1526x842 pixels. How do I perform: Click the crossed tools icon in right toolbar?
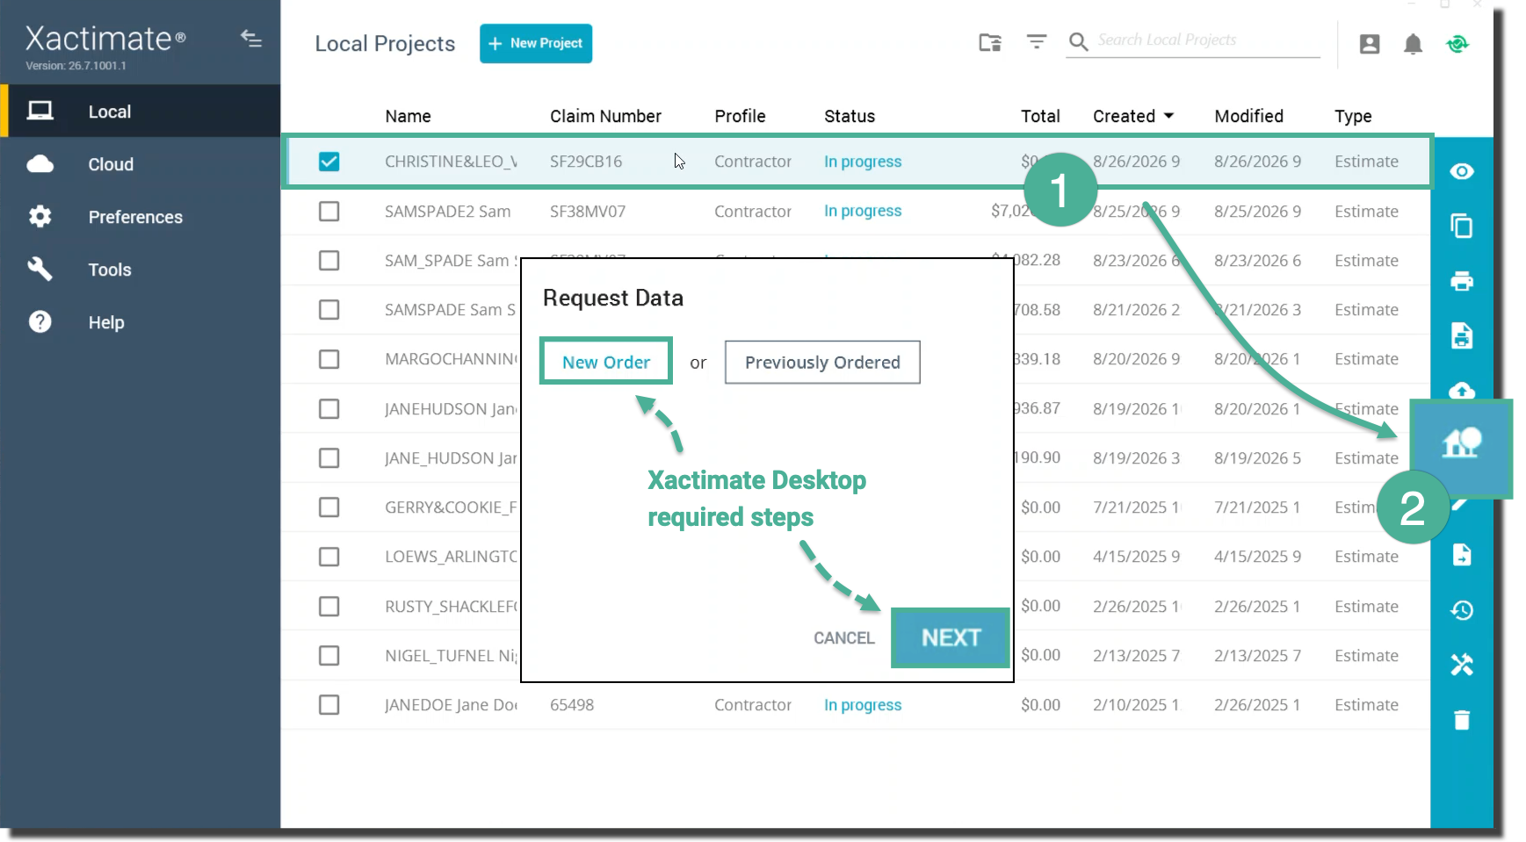pos(1462,665)
